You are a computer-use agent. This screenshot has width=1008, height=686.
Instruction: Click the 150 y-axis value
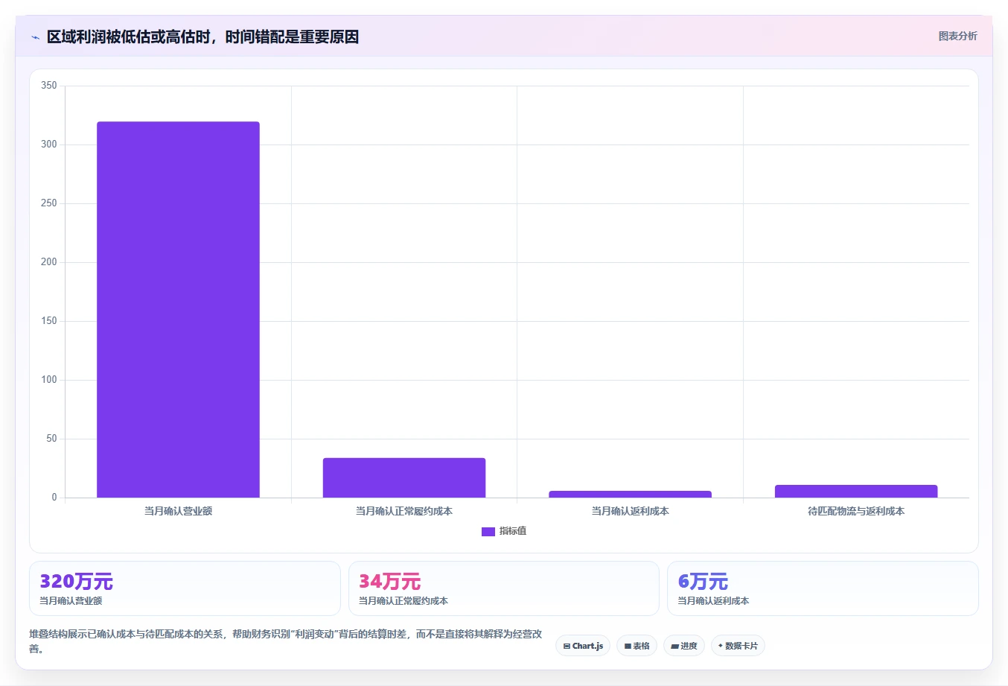pyautogui.click(x=49, y=321)
